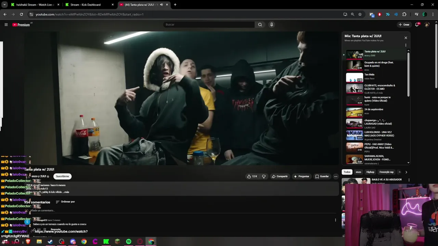Viewport: 438px width, 246px height.
Task: Launch Brave browser from the taskbar
Action: [28, 242]
